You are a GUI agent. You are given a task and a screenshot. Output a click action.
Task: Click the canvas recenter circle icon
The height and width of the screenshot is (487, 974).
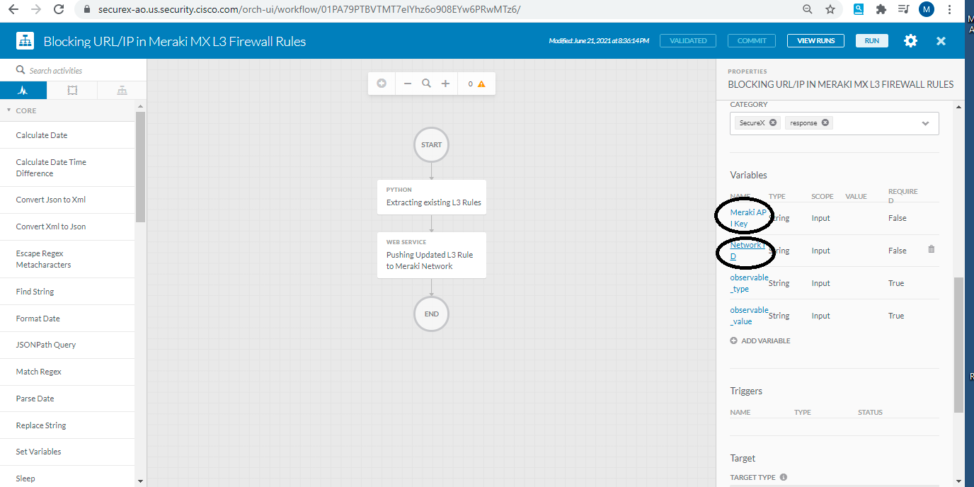click(382, 84)
